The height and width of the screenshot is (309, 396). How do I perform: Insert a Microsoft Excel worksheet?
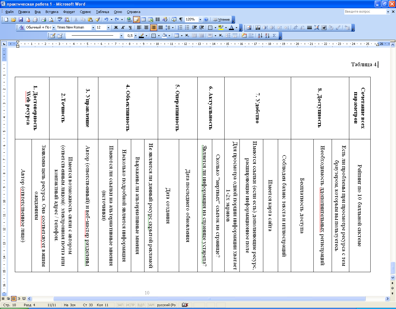coord(151,20)
